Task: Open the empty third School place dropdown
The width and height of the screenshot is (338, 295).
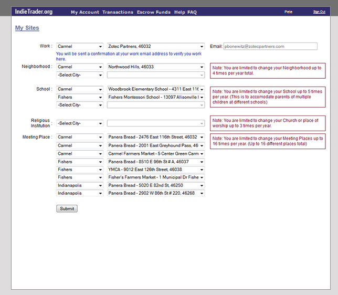Action: pos(156,105)
